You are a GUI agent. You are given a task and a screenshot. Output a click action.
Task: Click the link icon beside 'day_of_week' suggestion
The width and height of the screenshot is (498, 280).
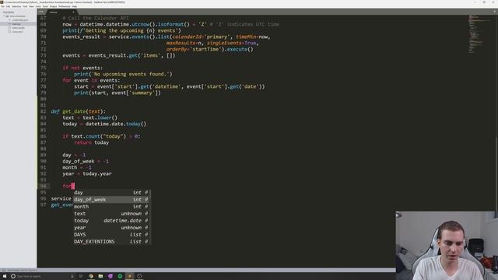point(146,199)
